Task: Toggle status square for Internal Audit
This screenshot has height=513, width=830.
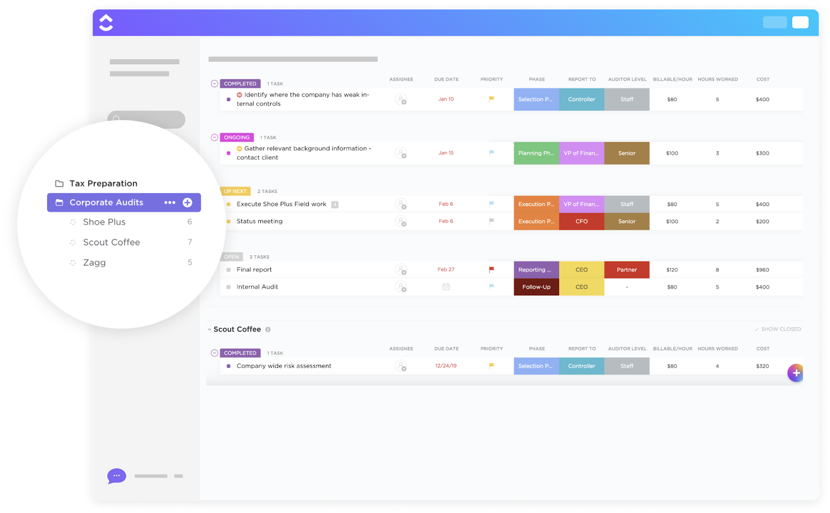Action: pyautogui.click(x=229, y=287)
